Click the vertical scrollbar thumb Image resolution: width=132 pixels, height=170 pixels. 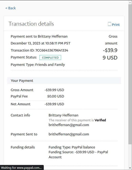[x=130, y=74]
